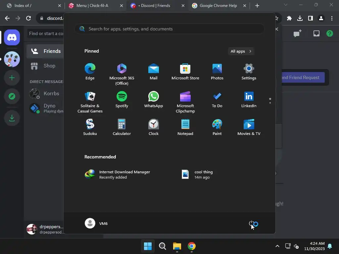This screenshot has height=254, width=339.
Task: Click Discord download apps icon
Action: (x=12, y=118)
